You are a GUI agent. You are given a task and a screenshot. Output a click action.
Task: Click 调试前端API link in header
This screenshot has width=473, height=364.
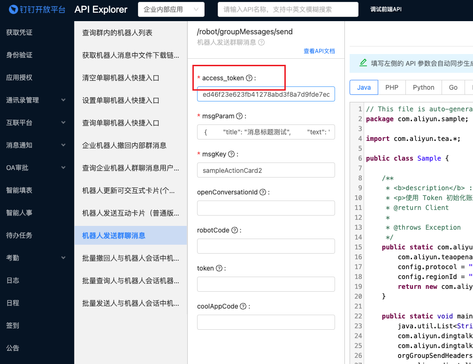[386, 9]
